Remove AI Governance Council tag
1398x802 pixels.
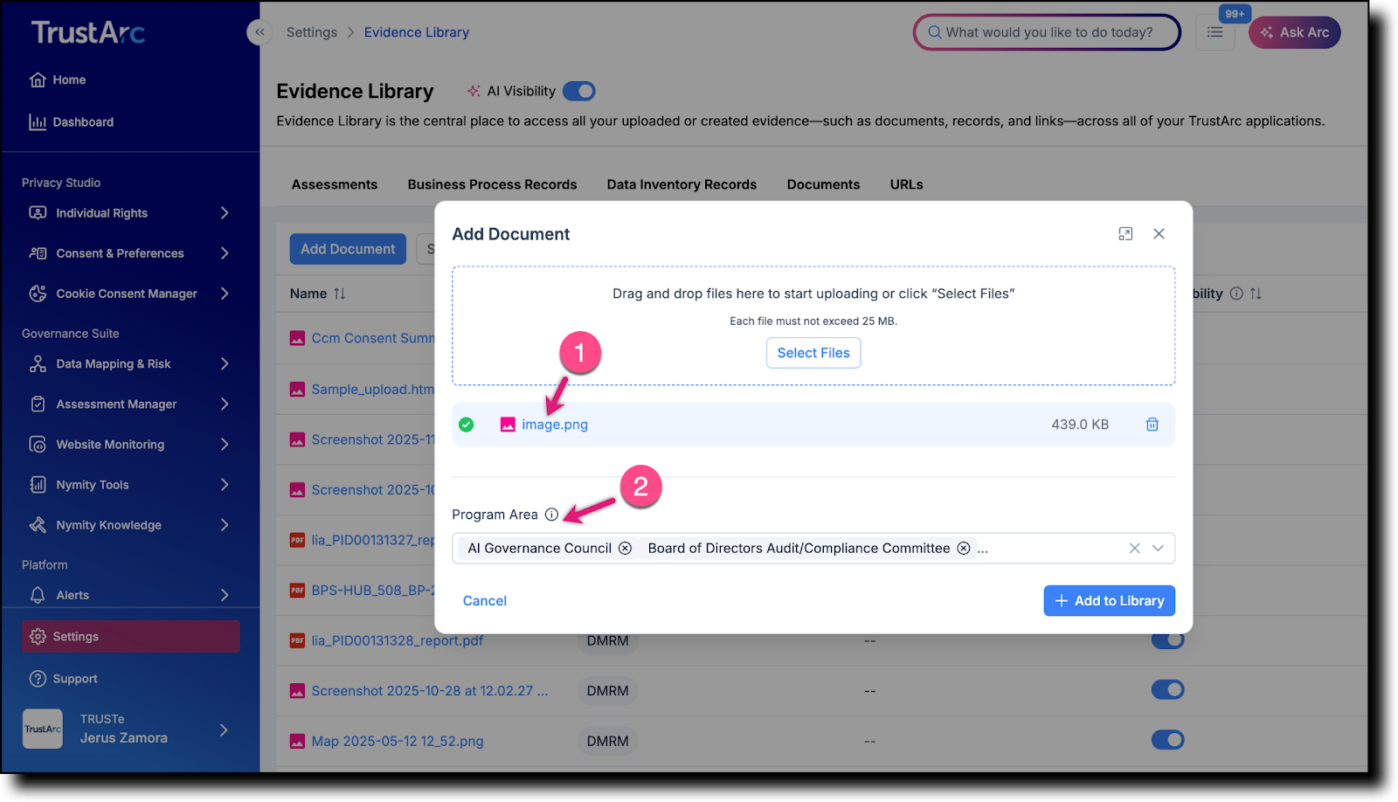tap(626, 549)
